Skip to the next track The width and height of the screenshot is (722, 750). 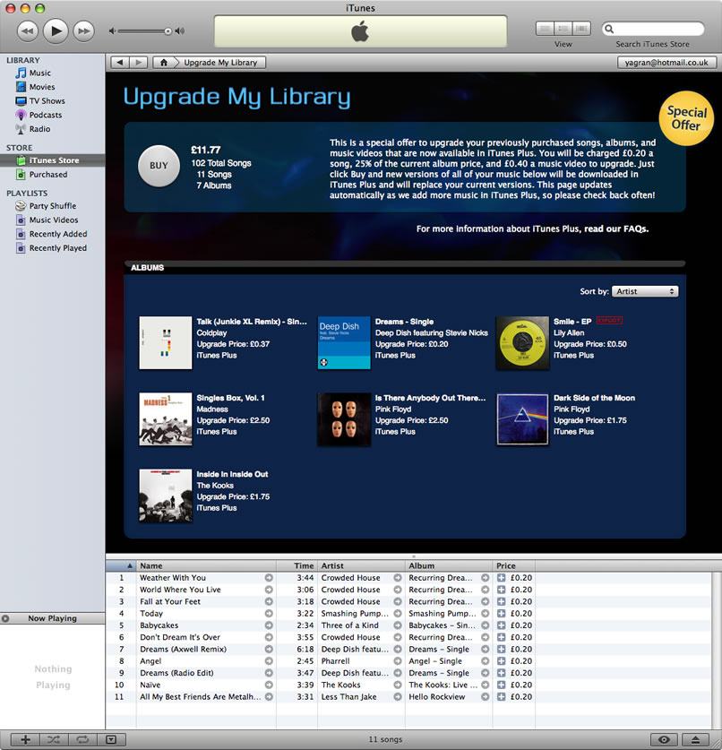83,31
